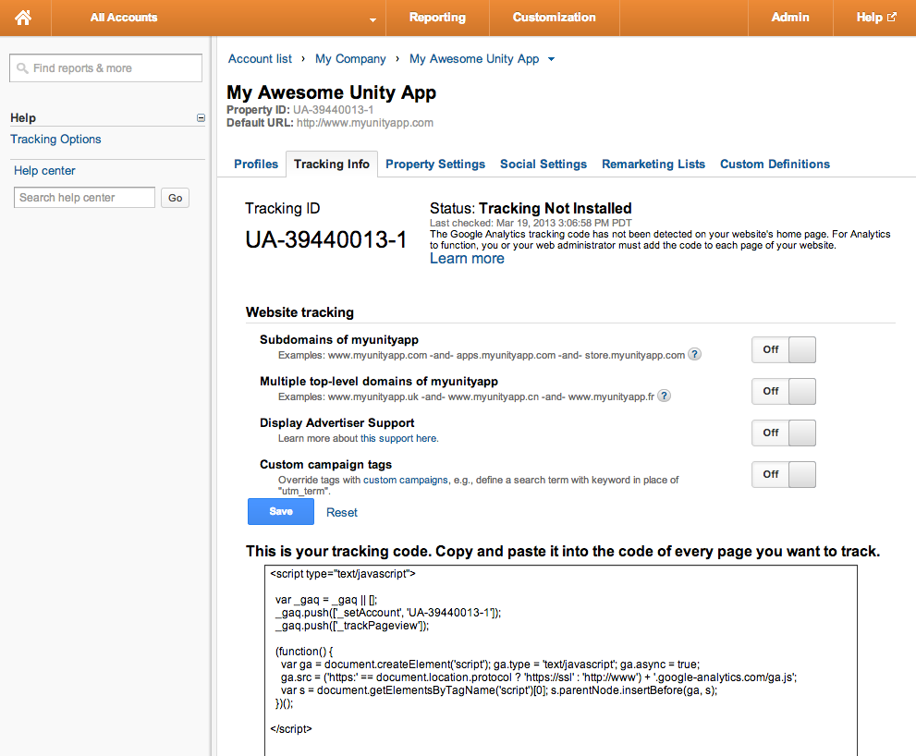Open the custom campaigns link

tap(406, 480)
